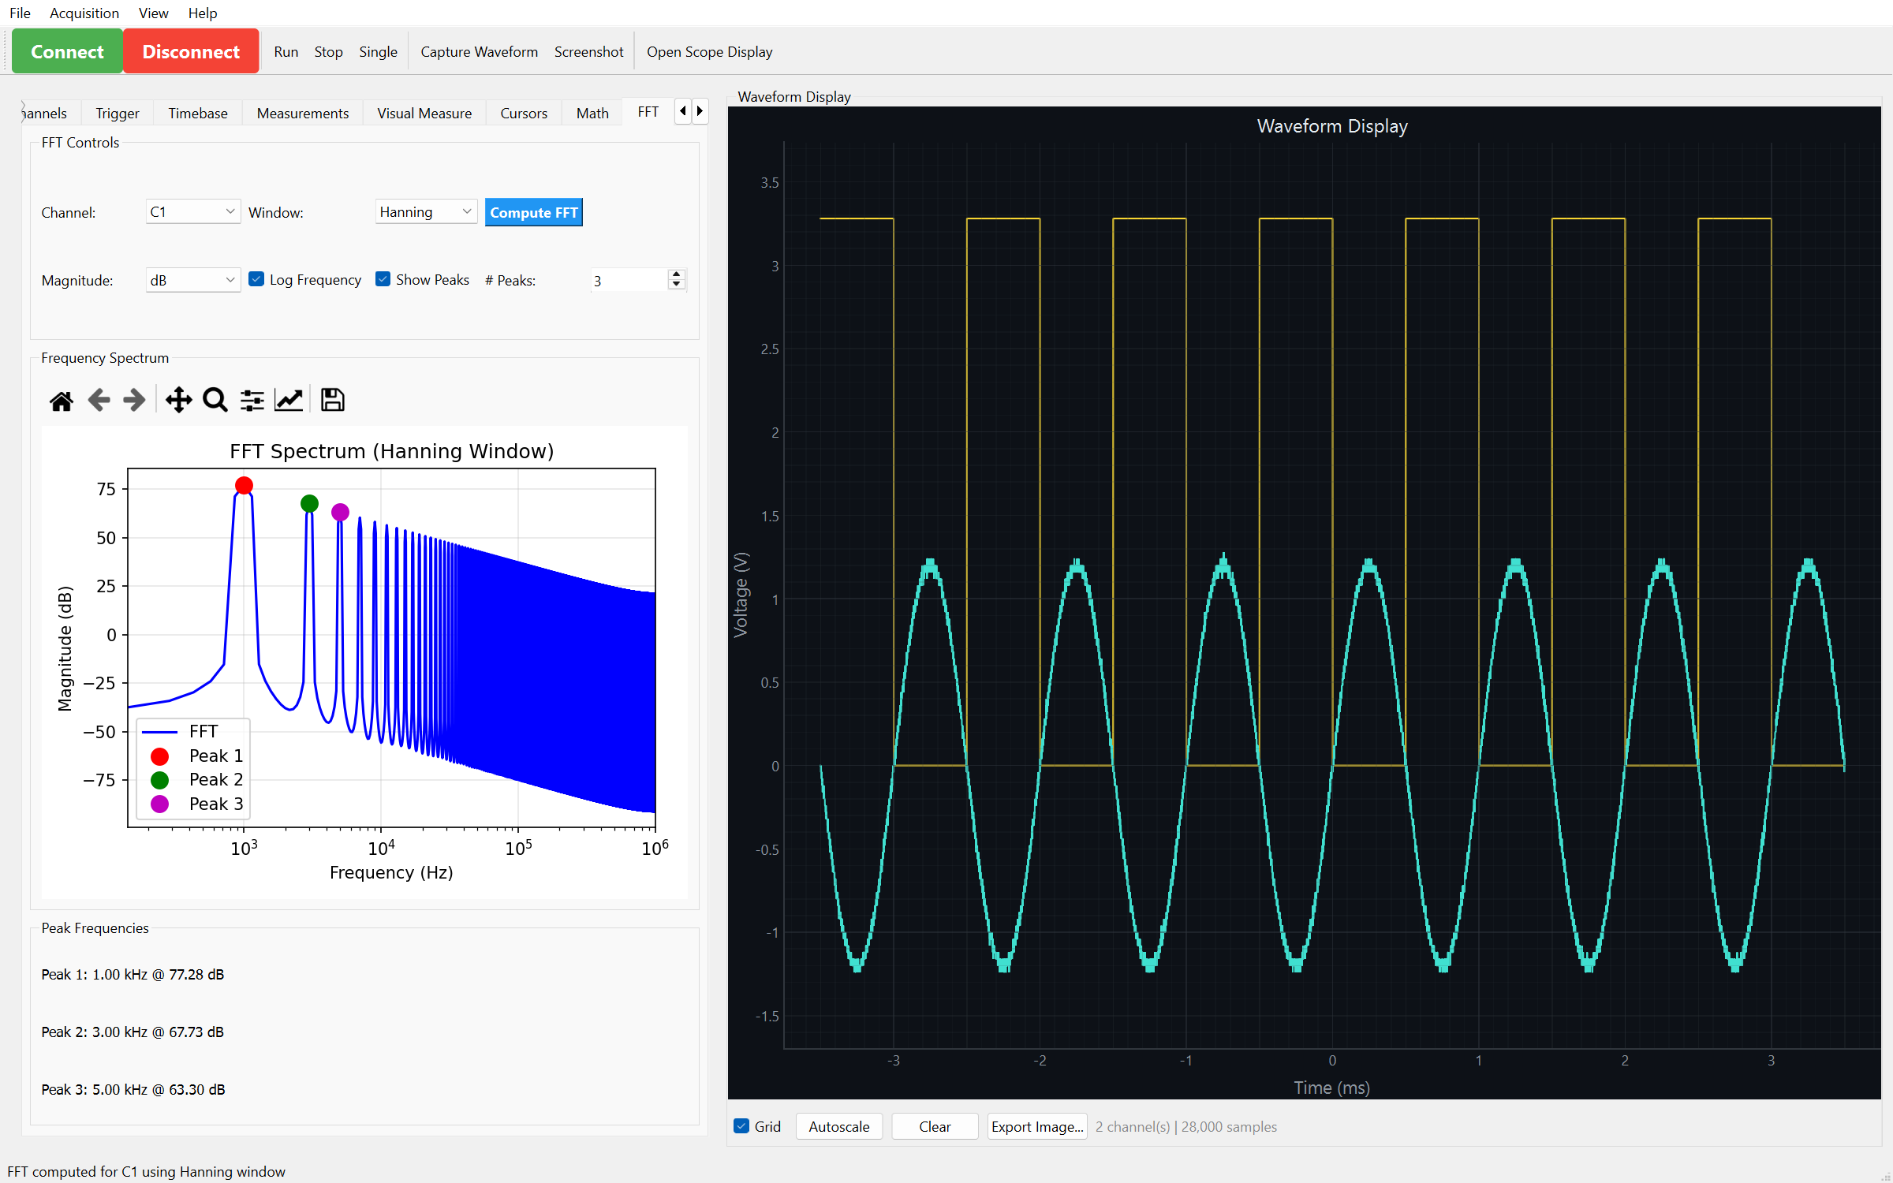Click the Clear button
This screenshot has width=1893, height=1183.
(935, 1126)
